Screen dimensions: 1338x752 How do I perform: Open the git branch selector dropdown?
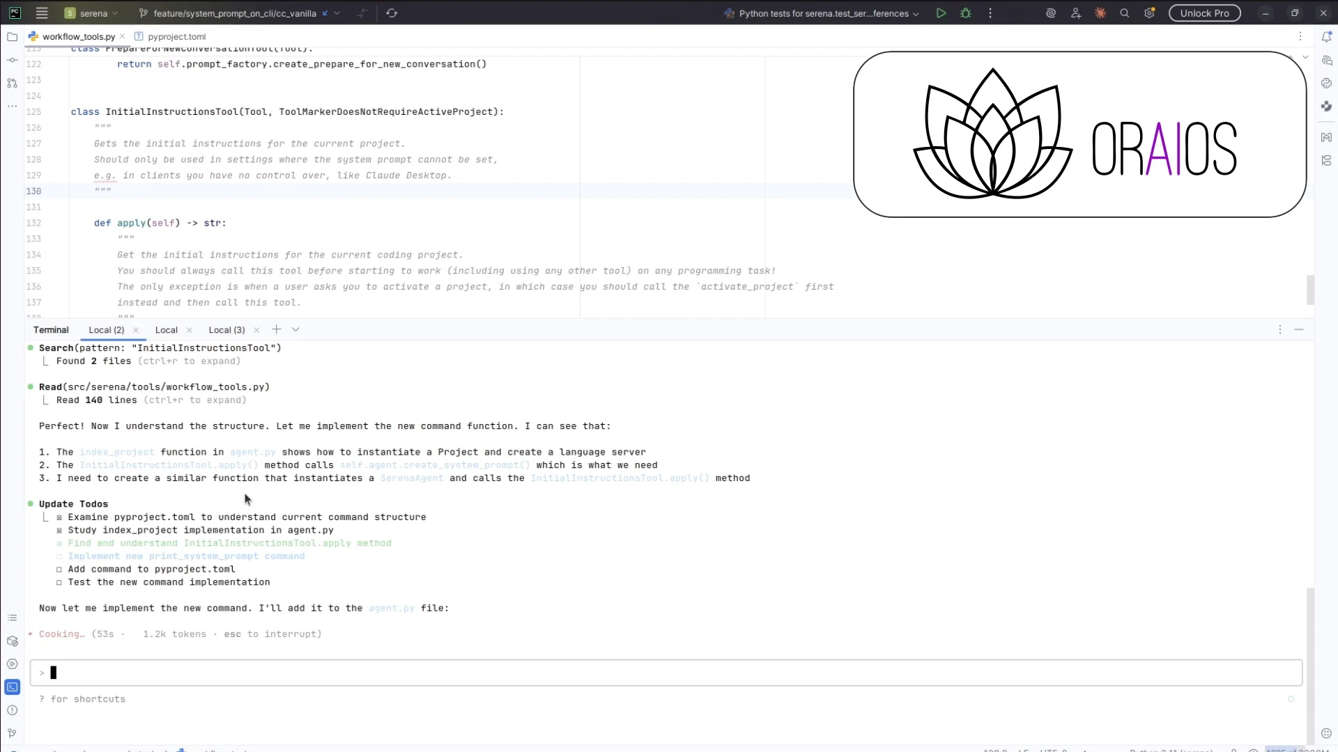(240, 13)
